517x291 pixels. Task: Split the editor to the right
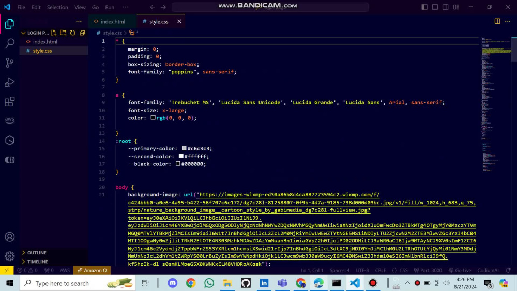click(497, 21)
